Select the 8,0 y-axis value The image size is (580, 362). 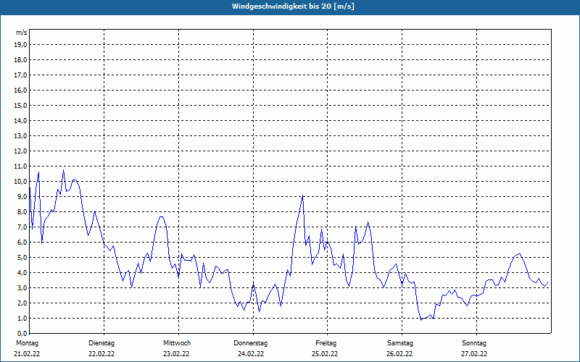click(x=22, y=211)
